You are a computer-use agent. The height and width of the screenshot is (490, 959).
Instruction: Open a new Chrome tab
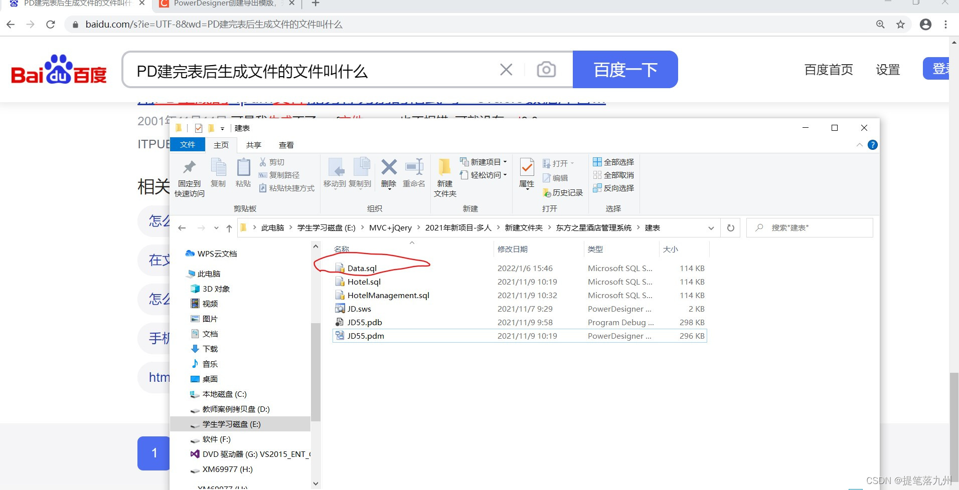[x=315, y=4]
